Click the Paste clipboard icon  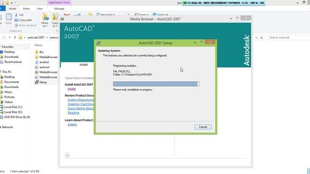tap(9, 17)
